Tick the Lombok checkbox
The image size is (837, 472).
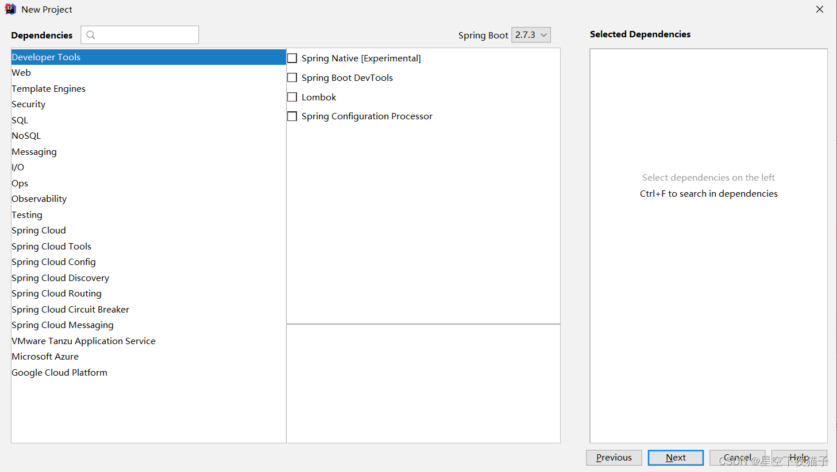click(x=292, y=97)
